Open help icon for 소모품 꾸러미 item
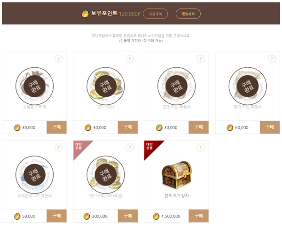Image resolution: width=282 pixels, height=226 pixels. coord(58,59)
